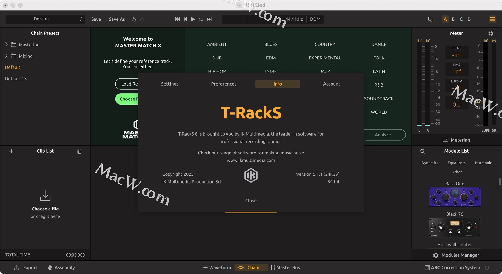
Task: Switch to the Waveform view
Action: [x=217, y=267]
